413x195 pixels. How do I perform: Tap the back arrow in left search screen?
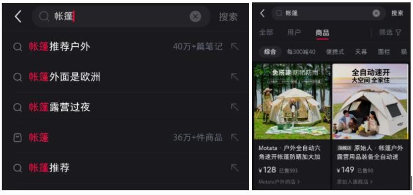tap(18, 17)
